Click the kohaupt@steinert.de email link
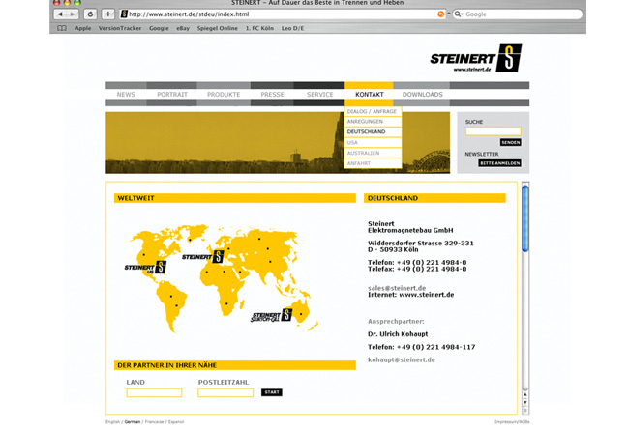Viewport: 629px width, 431px height. tap(402, 359)
